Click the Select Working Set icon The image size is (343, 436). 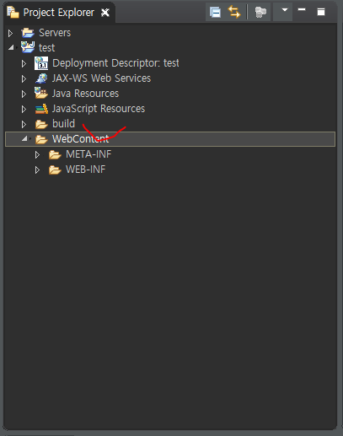pyautogui.click(x=260, y=13)
